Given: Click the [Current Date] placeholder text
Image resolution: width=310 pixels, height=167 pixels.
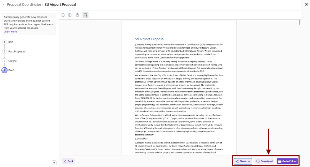Looking at the screenshot, I should (x=142, y=139).
